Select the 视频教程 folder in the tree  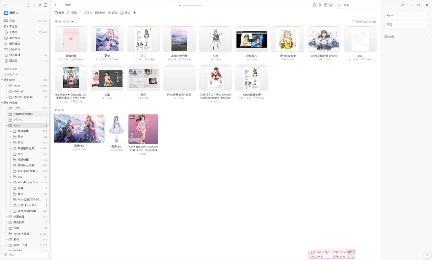click(30, 160)
